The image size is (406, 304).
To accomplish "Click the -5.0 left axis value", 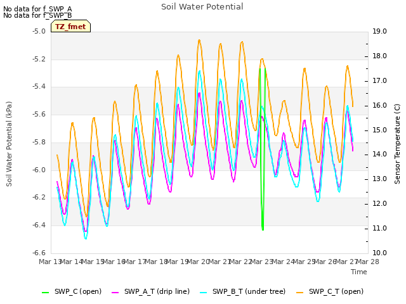I will tap(39, 32).
